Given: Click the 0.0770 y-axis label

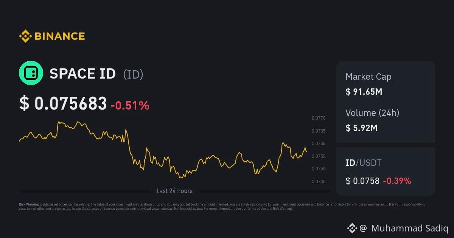Looking at the screenshot, I should pos(319,118).
